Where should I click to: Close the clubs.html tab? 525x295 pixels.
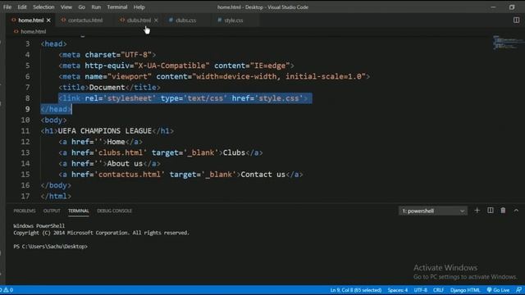click(156, 20)
